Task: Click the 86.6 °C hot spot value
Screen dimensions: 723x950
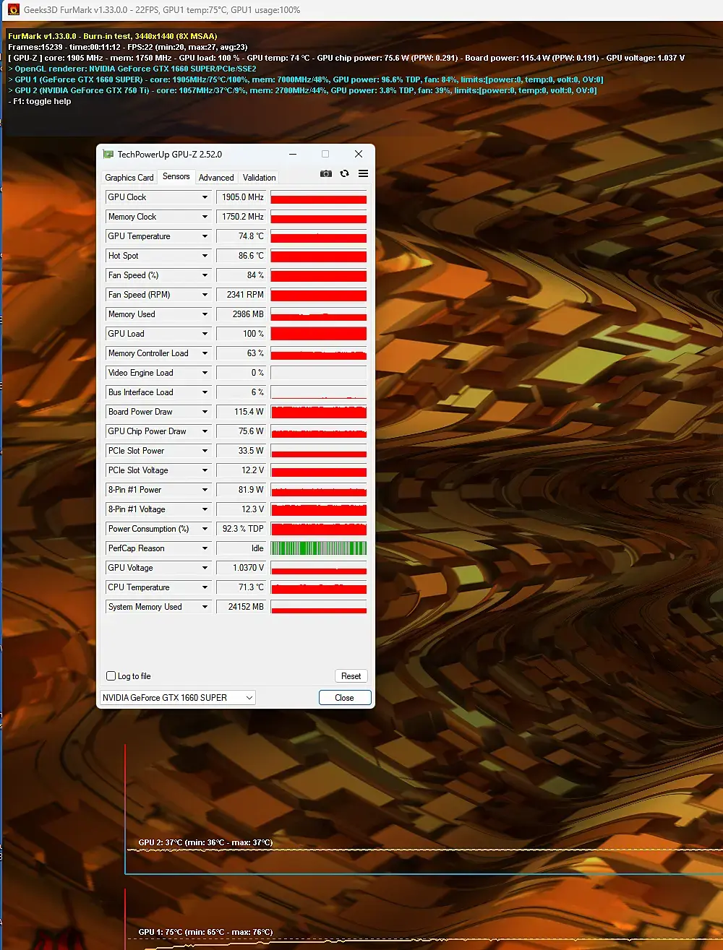Action: (242, 256)
